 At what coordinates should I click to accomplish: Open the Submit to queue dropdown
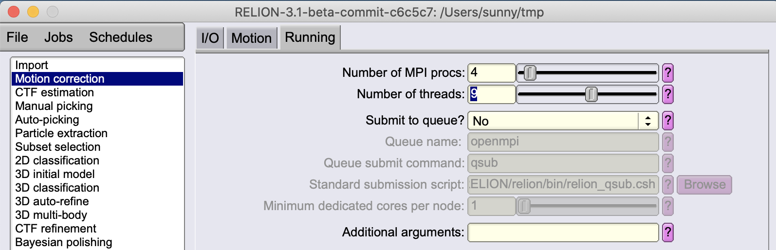[563, 121]
